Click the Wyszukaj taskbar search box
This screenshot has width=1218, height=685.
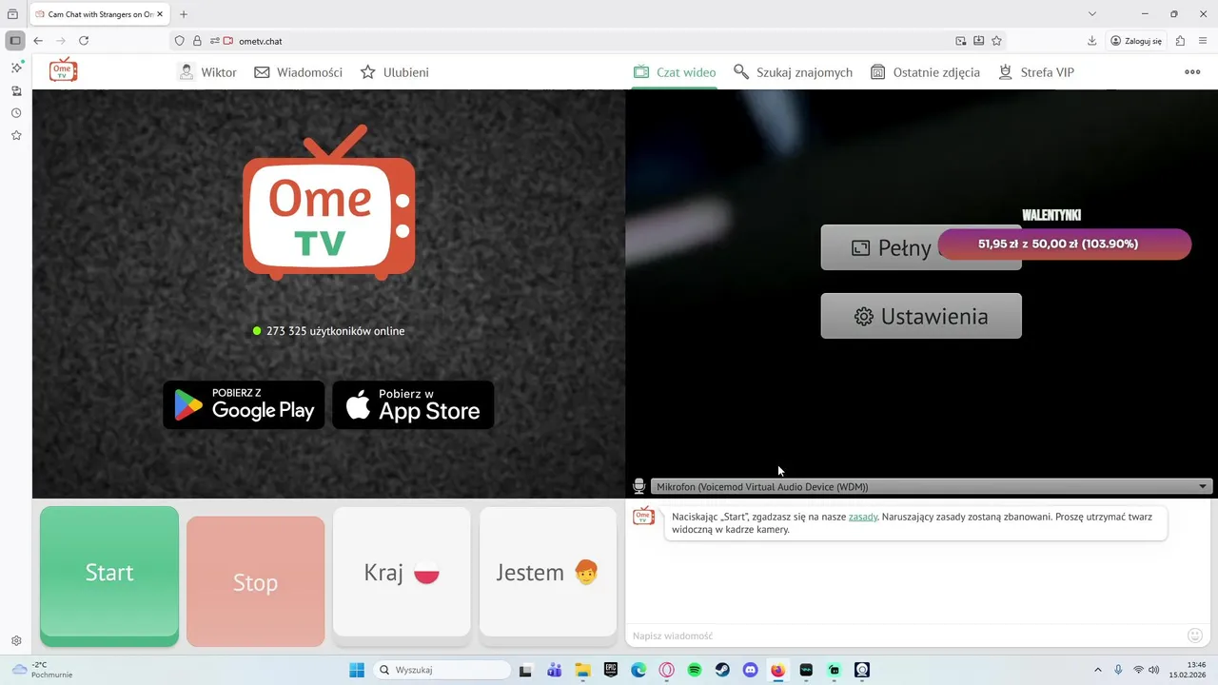click(x=442, y=670)
